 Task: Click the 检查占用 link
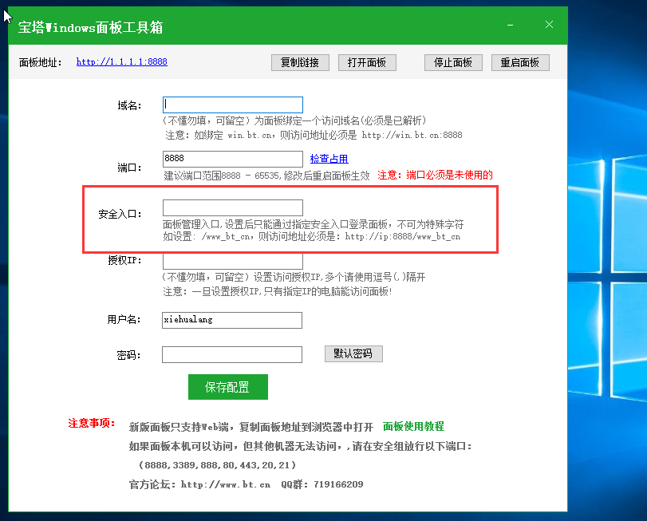tap(329, 159)
